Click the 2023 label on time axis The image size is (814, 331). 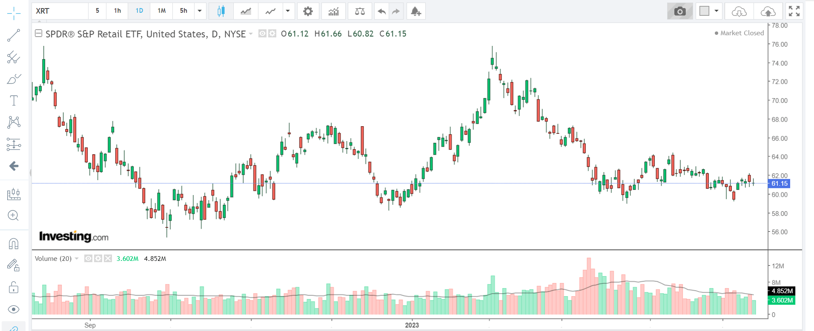pyautogui.click(x=412, y=325)
